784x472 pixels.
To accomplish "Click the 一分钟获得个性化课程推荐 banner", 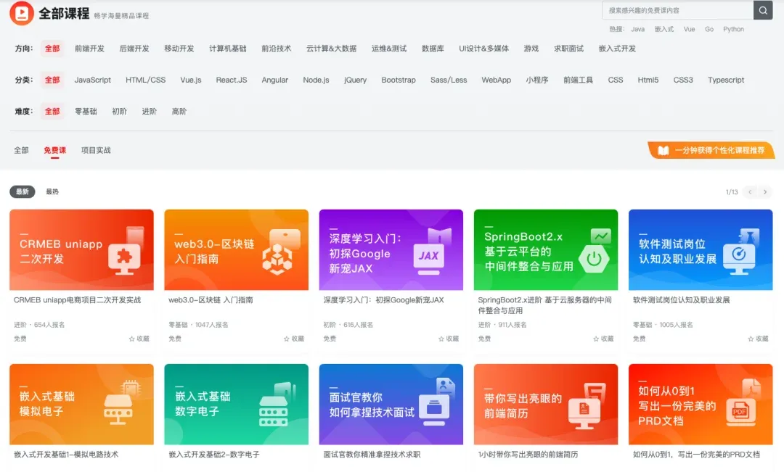I will point(711,150).
